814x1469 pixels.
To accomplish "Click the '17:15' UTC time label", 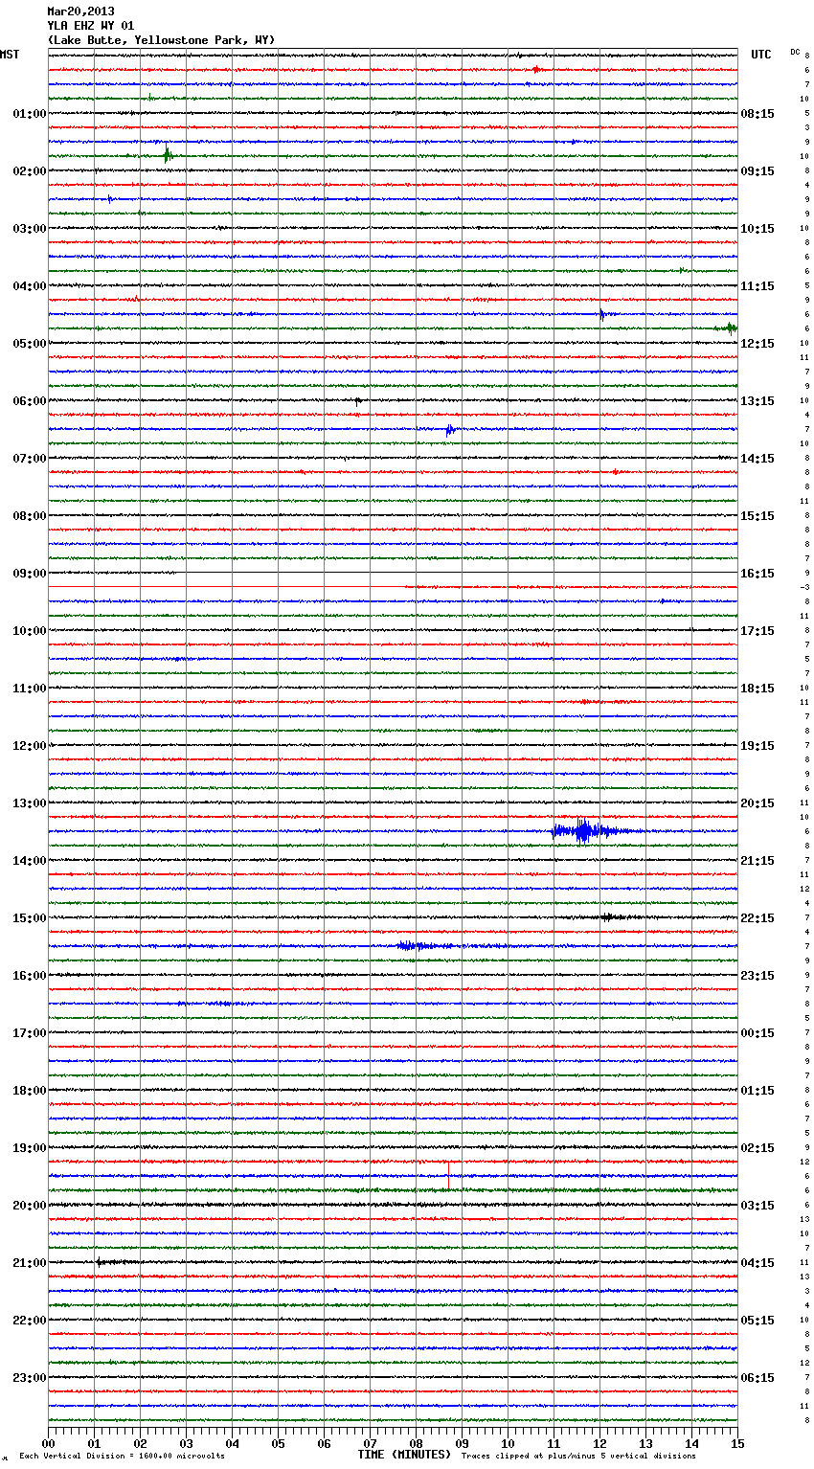I will click(757, 631).
